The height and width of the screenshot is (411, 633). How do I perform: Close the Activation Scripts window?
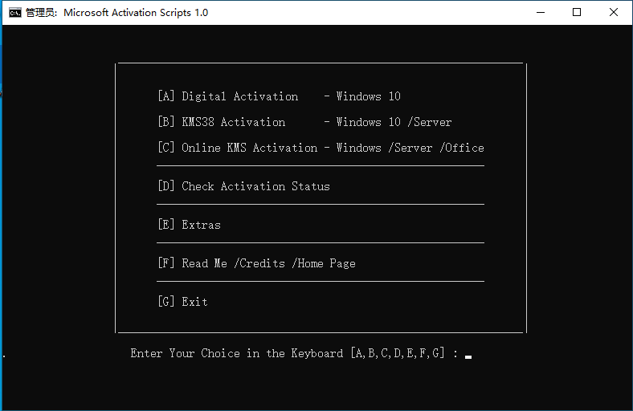point(614,13)
